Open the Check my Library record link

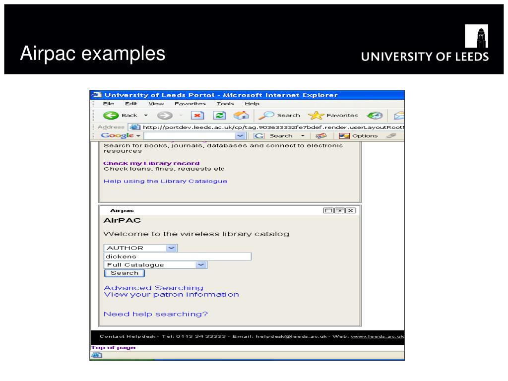[151, 163]
